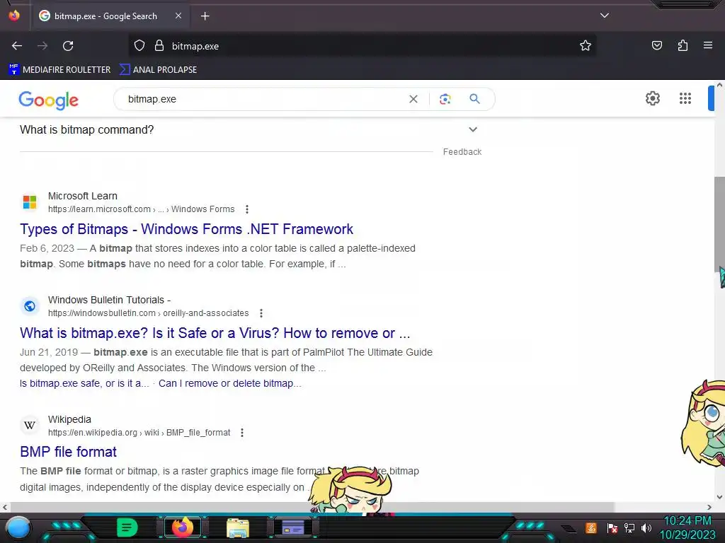Click the network tray icon
Viewport: 725px width, 543px height.
(x=629, y=527)
